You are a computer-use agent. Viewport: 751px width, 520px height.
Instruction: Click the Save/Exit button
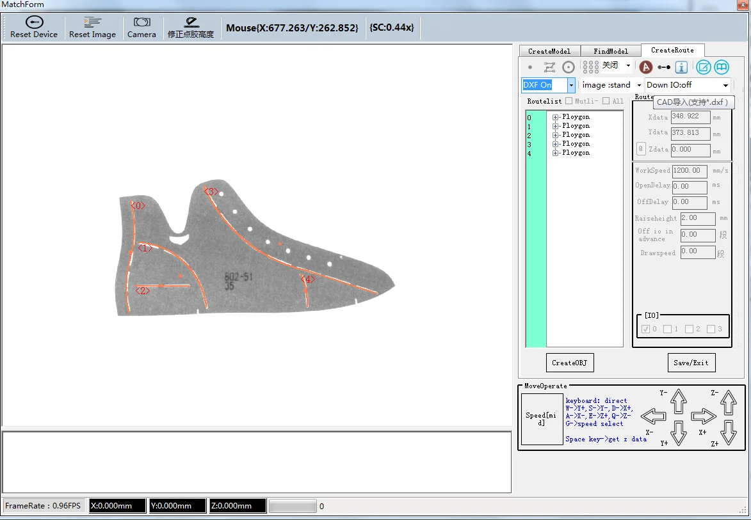pos(691,363)
